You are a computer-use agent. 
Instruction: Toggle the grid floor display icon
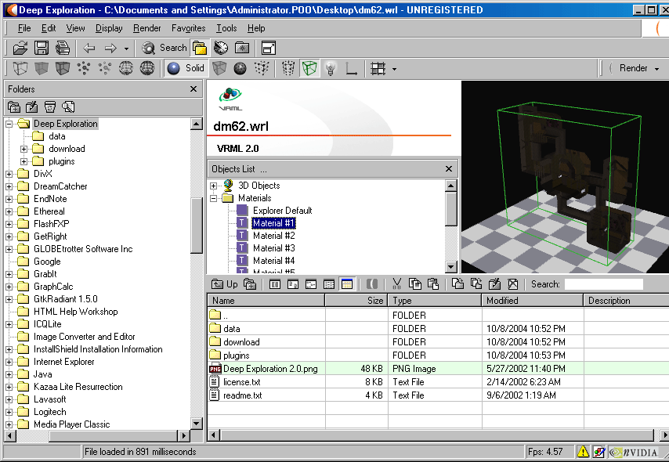coord(378,68)
